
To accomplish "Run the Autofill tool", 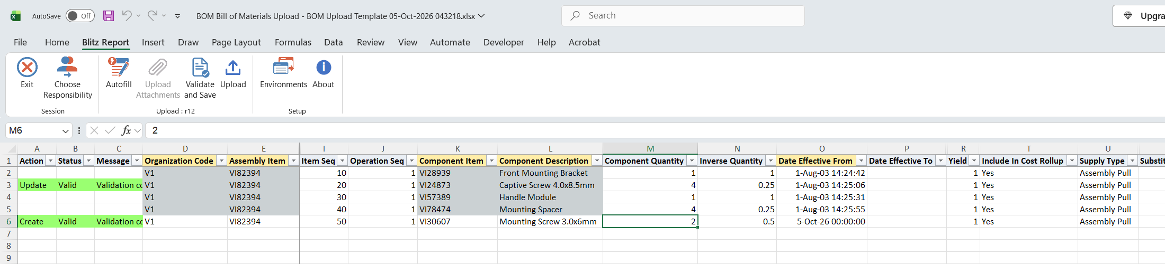I will (x=119, y=73).
